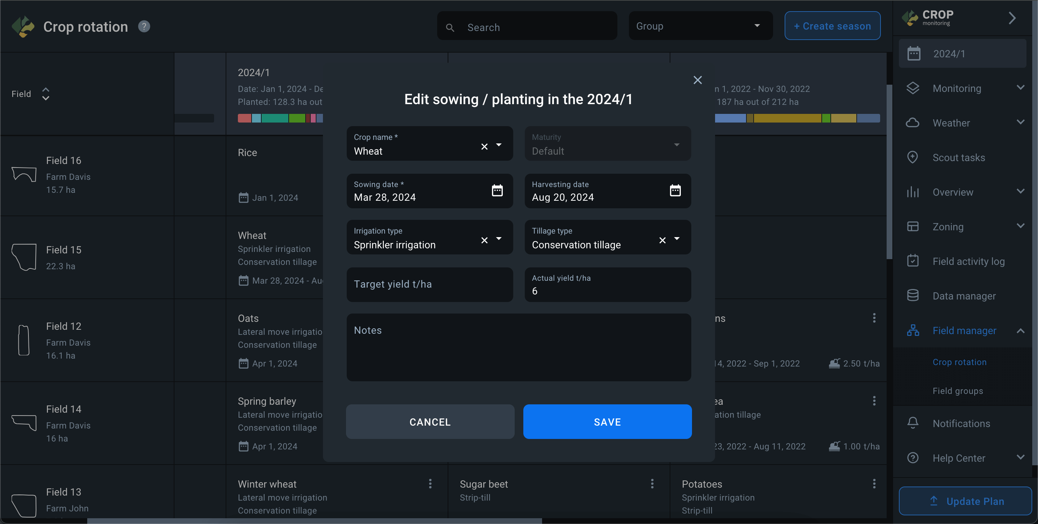Click the help question mark beside Crop rotation
1038x524 pixels.
144,27
